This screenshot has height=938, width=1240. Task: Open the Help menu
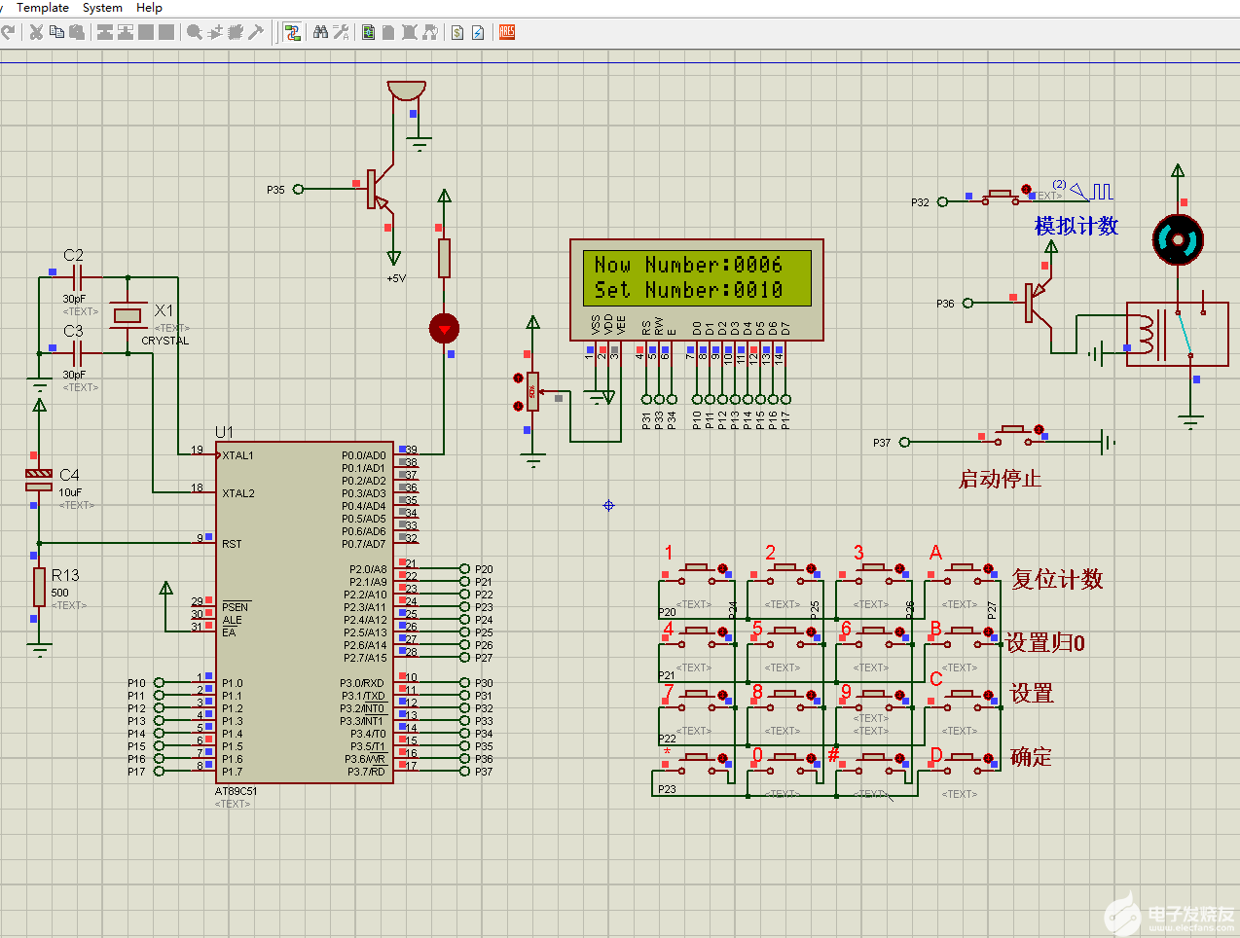pos(149,8)
